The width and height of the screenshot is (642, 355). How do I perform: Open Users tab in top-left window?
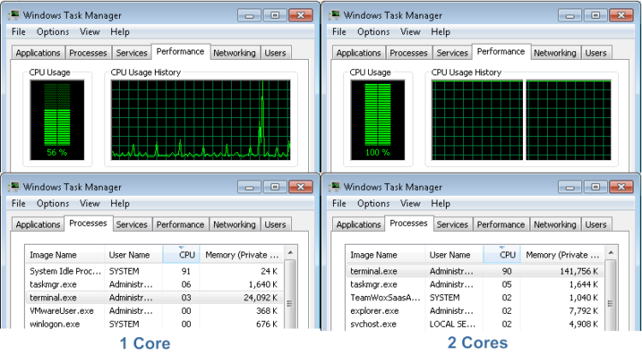coord(275,53)
